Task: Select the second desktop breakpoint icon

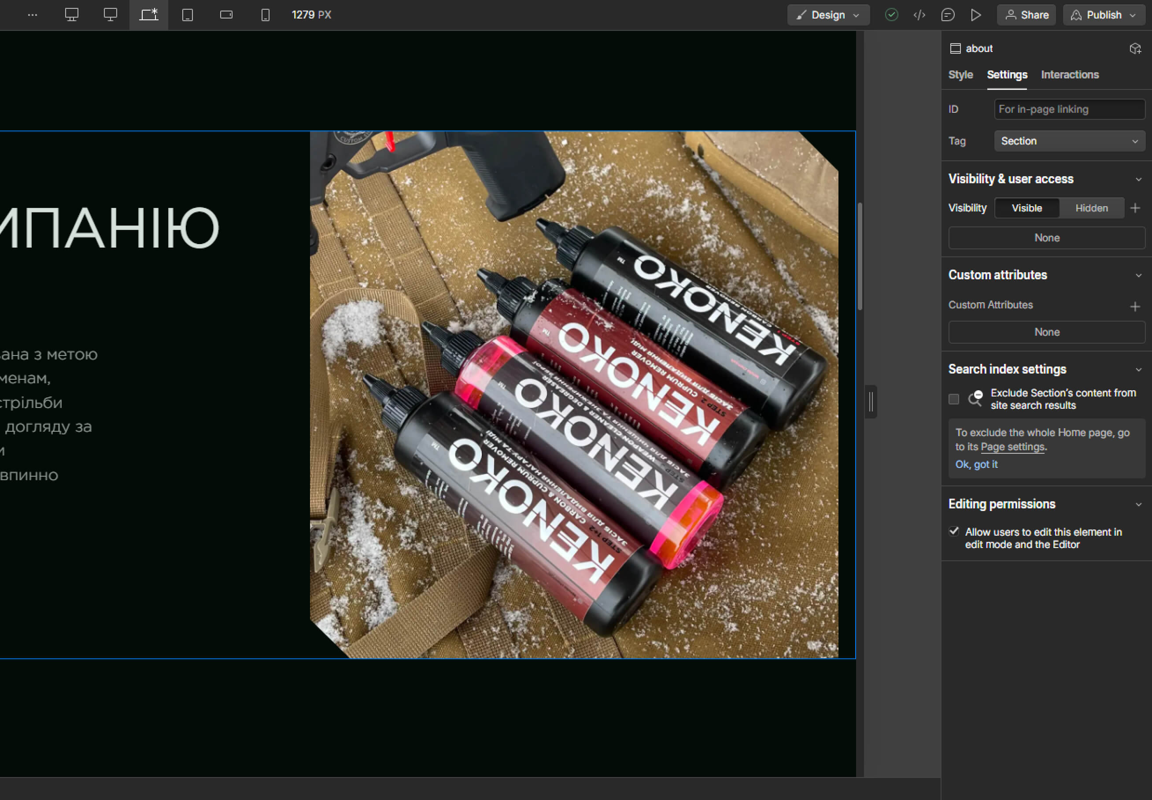Action: [x=110, y=15]
